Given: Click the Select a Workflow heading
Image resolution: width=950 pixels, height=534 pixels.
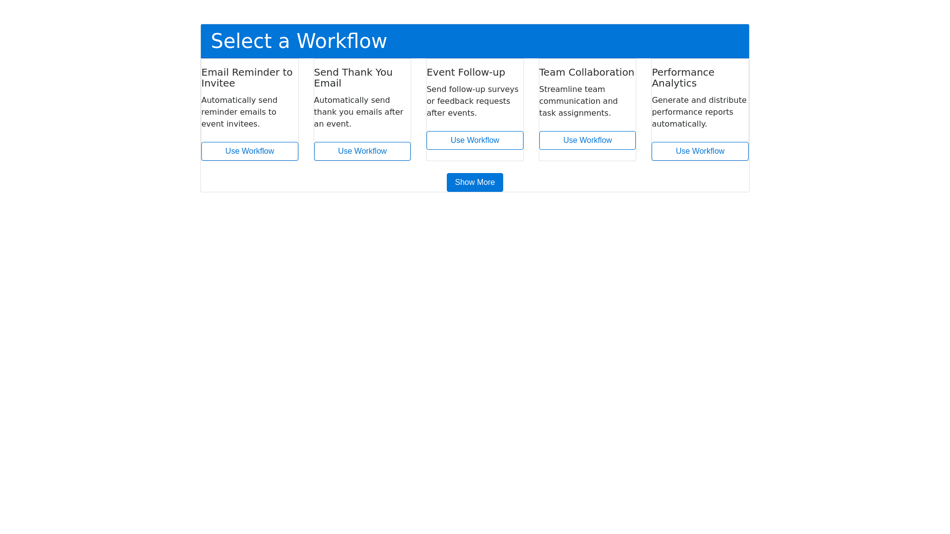Looking at the screenshot, I should [x=299, y=41].
